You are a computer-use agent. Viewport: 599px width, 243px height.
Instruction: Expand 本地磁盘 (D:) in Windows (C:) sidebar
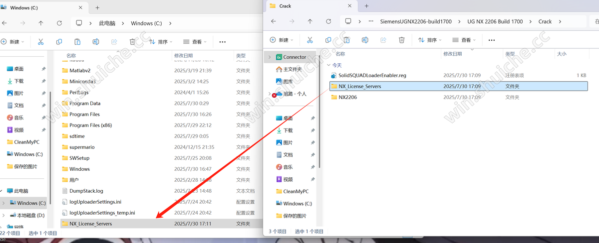click(4, 215)
